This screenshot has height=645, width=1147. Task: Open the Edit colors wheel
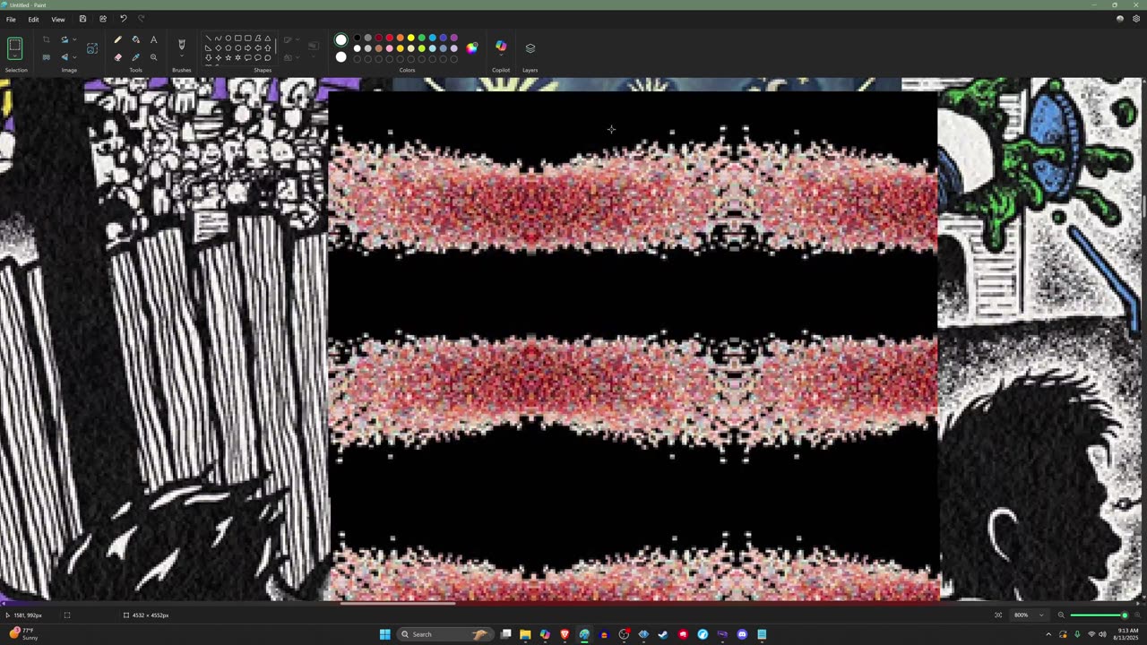point(472,48)
